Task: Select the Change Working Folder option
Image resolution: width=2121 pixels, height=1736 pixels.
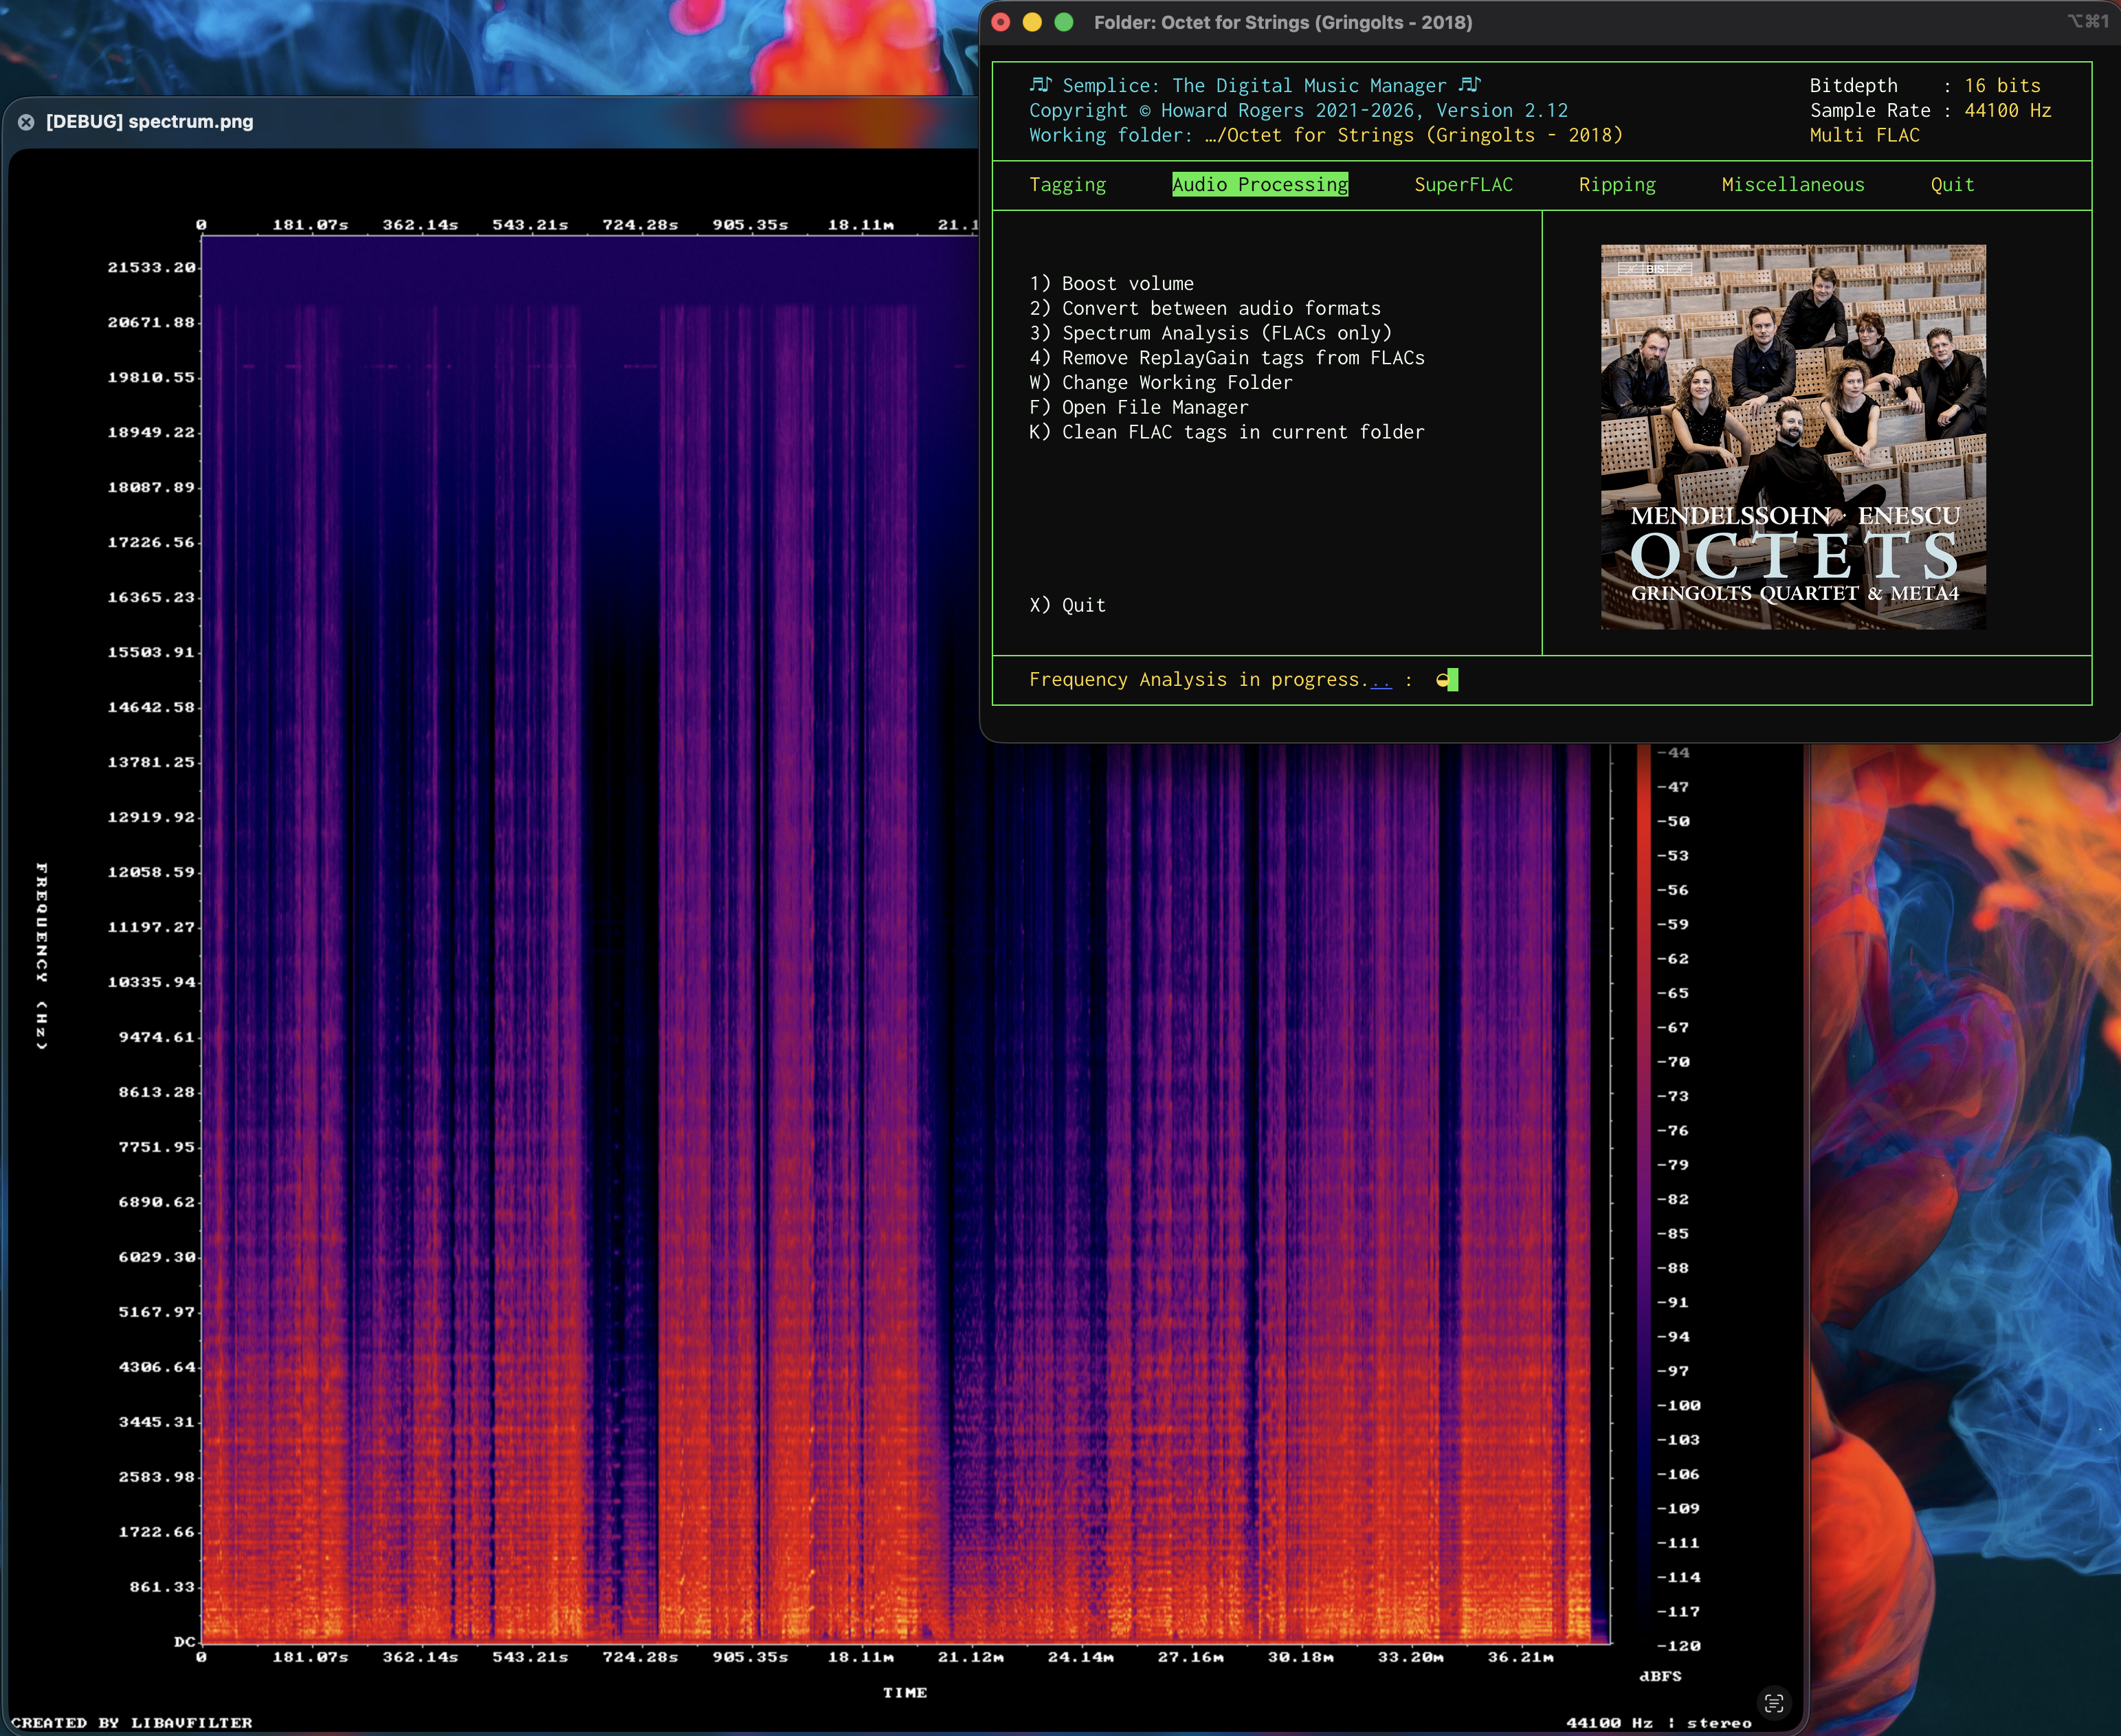Action: [1160, 383]
